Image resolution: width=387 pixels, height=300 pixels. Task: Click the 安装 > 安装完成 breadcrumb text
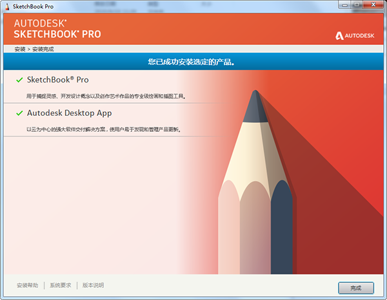pyautogui.click(x=34, y=49)
